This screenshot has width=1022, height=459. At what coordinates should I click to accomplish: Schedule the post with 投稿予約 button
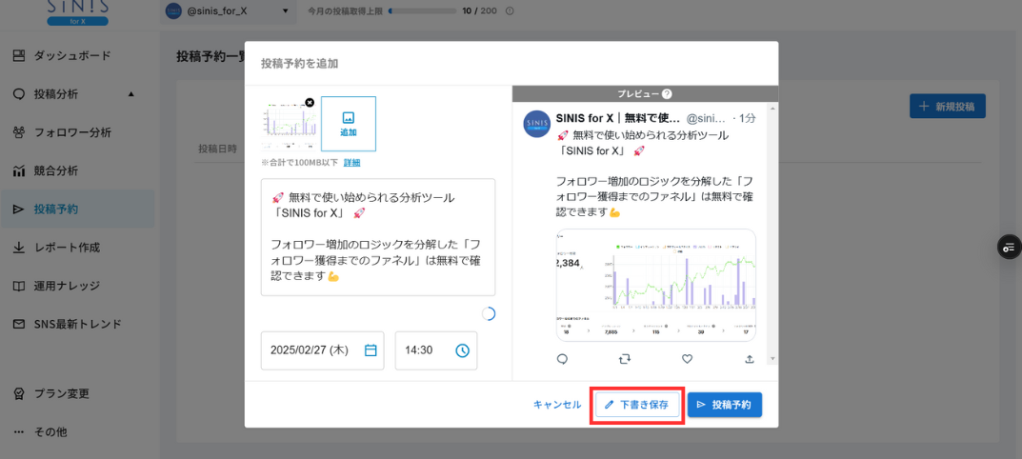point(725,404)
